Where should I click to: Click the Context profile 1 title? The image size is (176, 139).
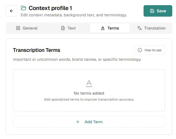[50, 8]
